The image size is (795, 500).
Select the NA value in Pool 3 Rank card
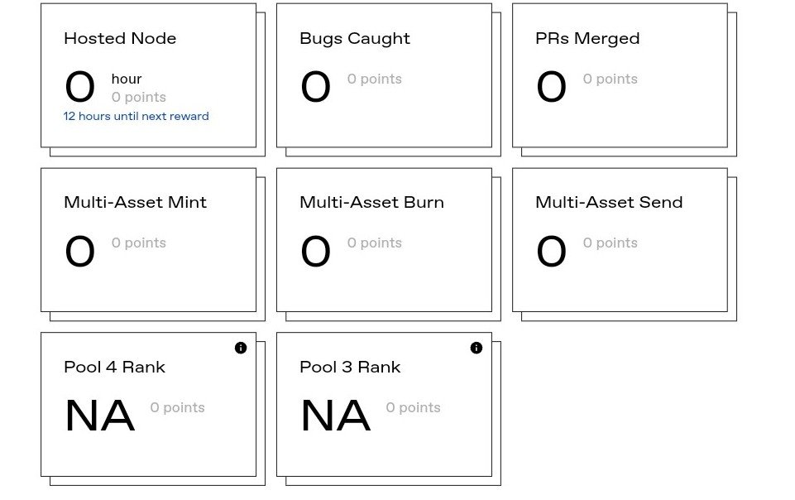[335, 416]
